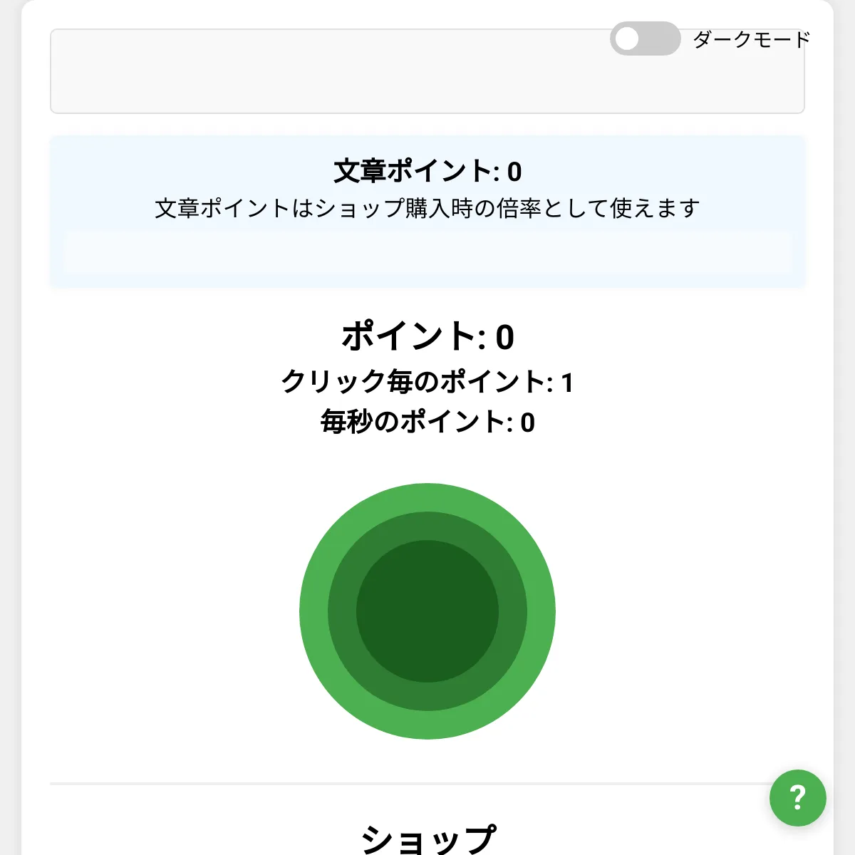Click the ポイント: 0 counter text

click(x=427, y=337)
